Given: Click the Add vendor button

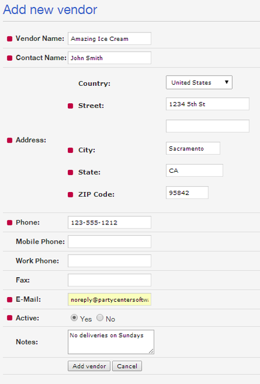Looking at the screenshot, I should (89, 366).
